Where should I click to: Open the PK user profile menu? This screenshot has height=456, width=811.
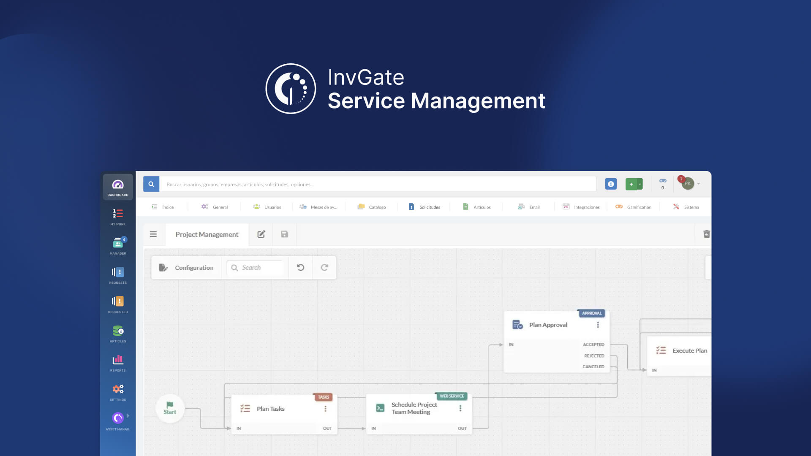click(688, 184)
